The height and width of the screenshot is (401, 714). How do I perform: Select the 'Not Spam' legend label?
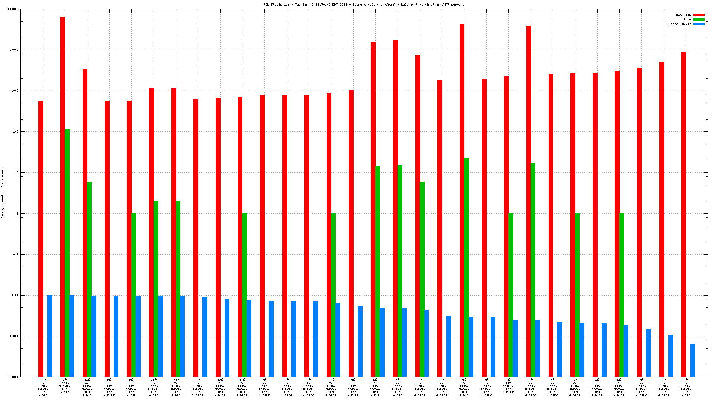684,15
